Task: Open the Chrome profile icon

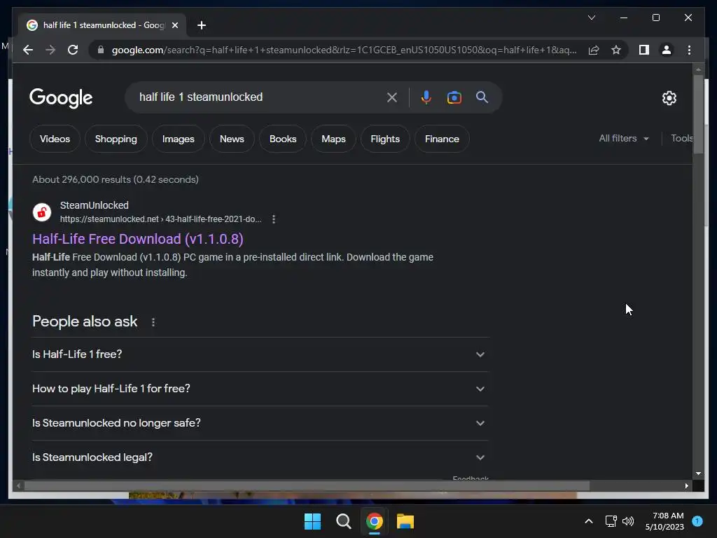Action: tap(667, 50)
